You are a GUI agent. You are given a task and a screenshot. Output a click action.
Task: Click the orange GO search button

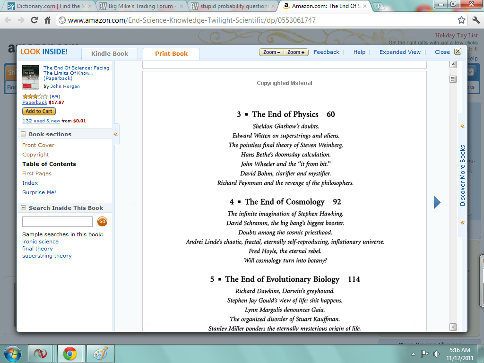[102, 221]
